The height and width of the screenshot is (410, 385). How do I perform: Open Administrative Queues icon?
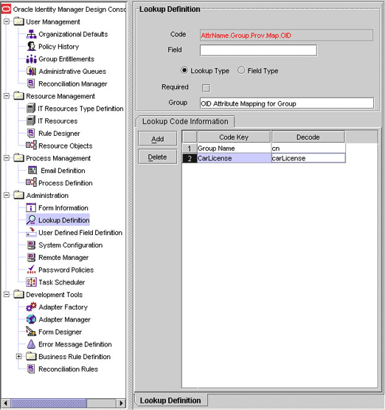(x=31, y=71)
